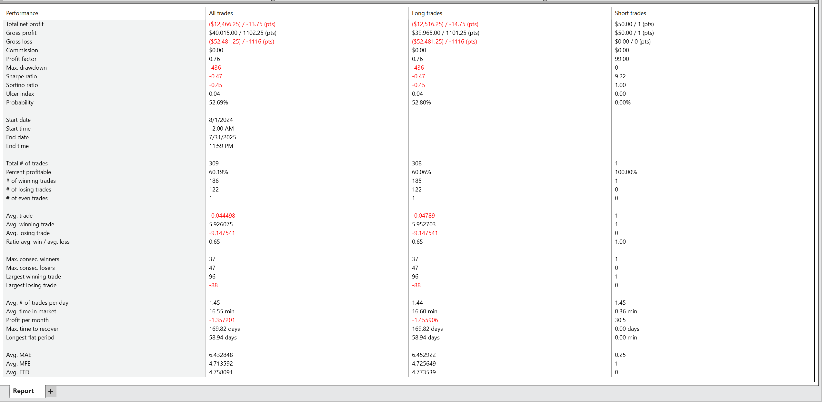
Task: Select the Gross loss row label
Action: point(19,42)
